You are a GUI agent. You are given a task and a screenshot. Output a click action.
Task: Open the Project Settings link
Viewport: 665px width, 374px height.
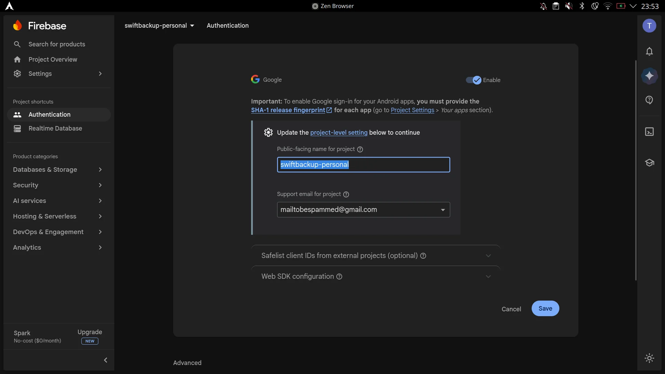click(x=412, y=110)
